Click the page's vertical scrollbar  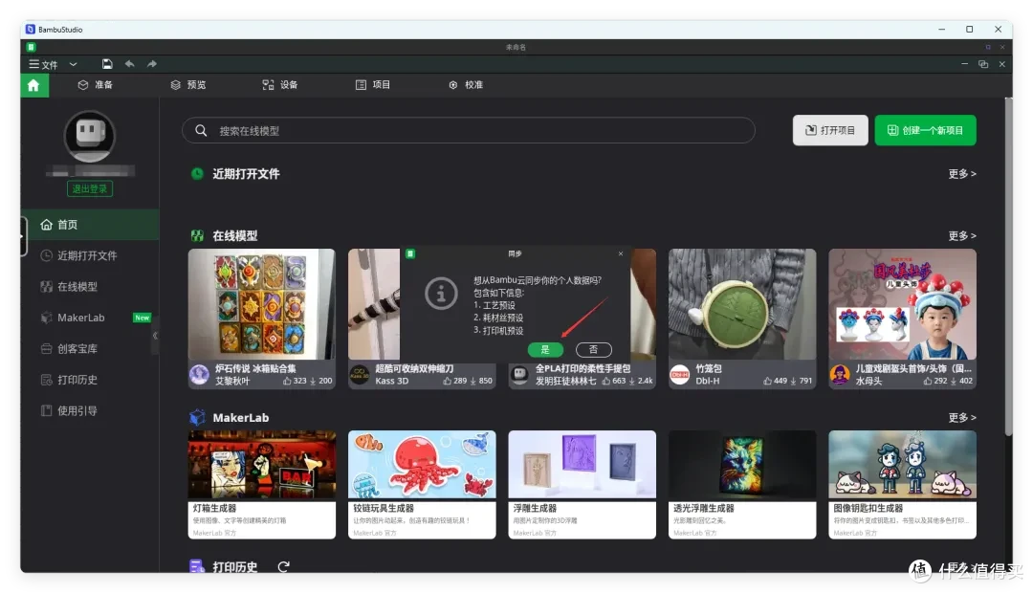pyautogui.click(x=1008, y=266)
